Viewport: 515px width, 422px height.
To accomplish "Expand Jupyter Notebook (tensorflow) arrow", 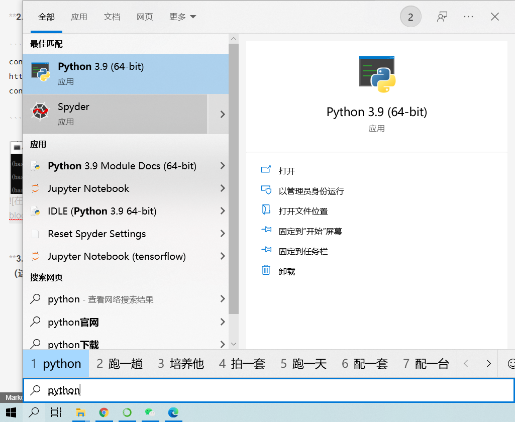I will tap(223, 256).
